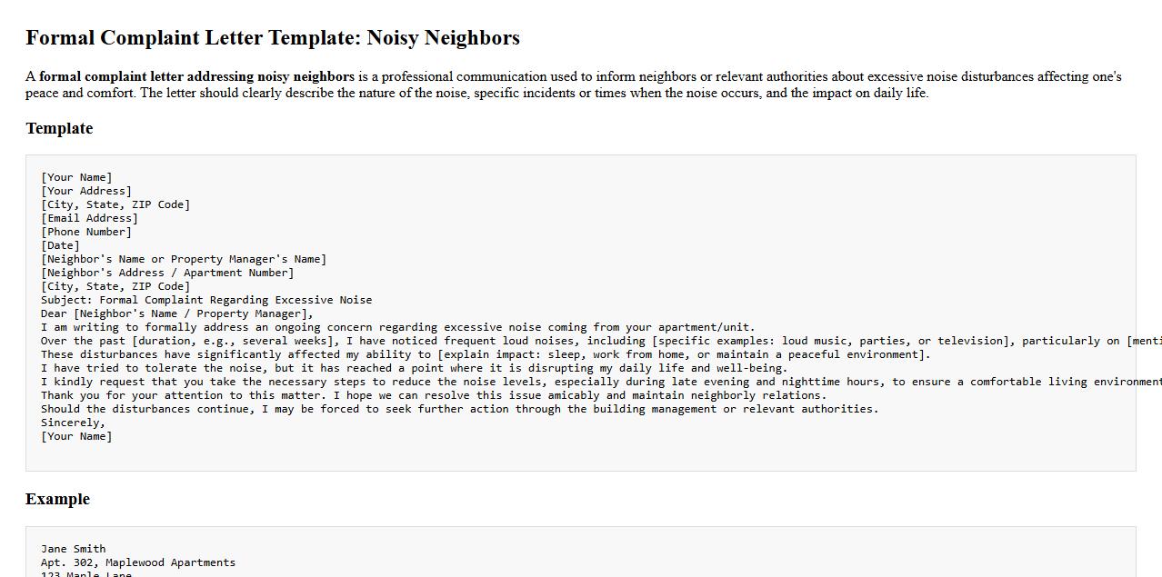Screen dimensions: 1162x577
Task: Place cursor on '[Your Name]' at template top
Action: 76,177
